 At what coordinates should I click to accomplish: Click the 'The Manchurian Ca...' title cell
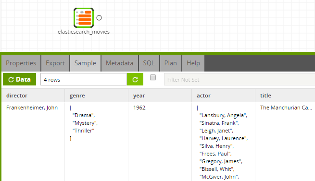(286, 108)
